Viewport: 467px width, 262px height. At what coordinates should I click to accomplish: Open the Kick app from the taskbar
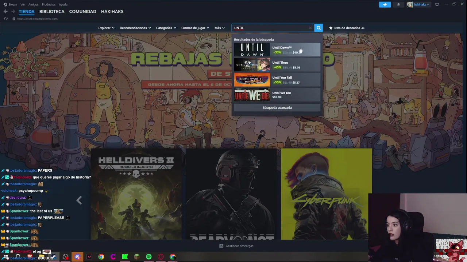(125, 257)
